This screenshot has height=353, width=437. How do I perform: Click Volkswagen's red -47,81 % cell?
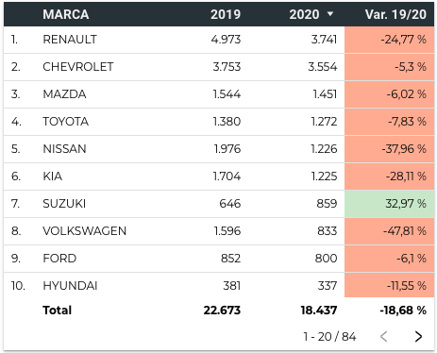(389, 231)
